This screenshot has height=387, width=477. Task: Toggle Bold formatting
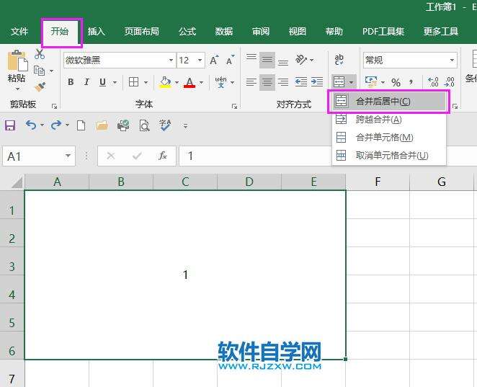tap(71, 82)
